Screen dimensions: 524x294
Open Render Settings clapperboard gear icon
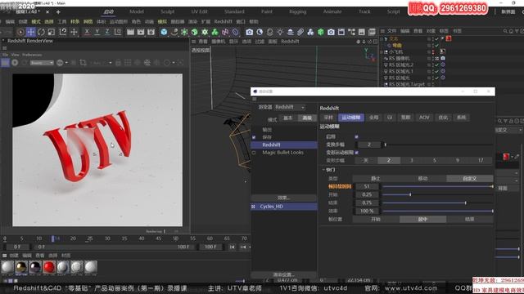pyautogui.click(x=151, y=32)
